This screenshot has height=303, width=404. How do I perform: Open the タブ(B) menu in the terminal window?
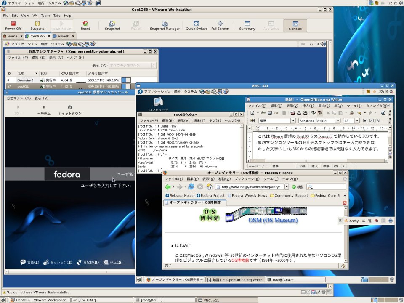(x=215, y=120)
